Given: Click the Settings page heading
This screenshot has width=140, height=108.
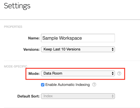Looking at the screenshot, I should point(17,6).
